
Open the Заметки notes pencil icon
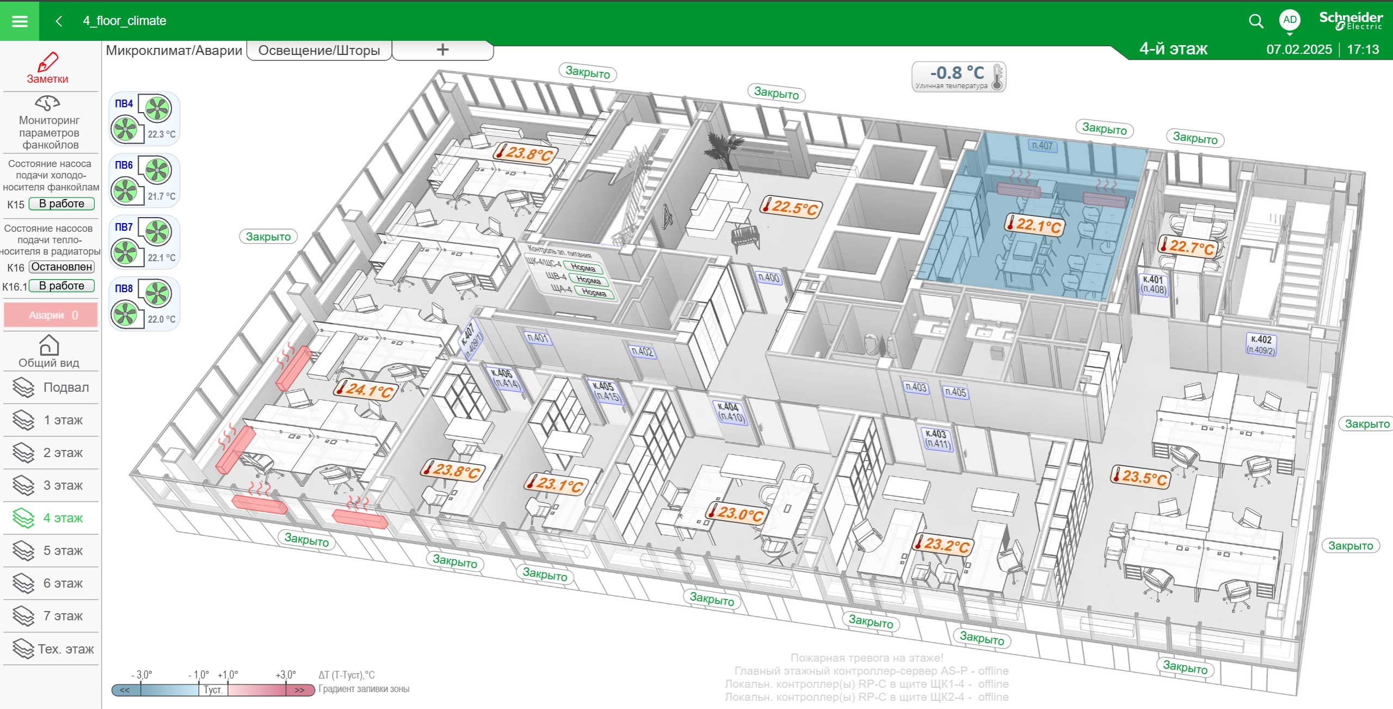point(48,63)
